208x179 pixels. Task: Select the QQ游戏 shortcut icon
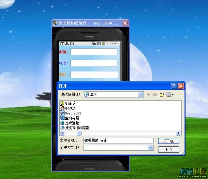(62, 108)
